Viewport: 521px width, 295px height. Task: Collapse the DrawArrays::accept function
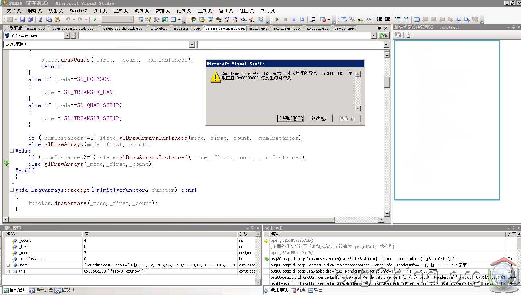[x=12, y=190]
